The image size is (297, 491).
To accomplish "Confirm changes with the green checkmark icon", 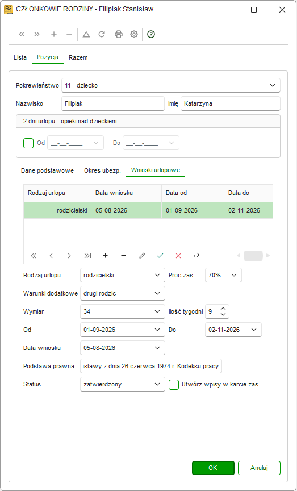I will (160, 256).
